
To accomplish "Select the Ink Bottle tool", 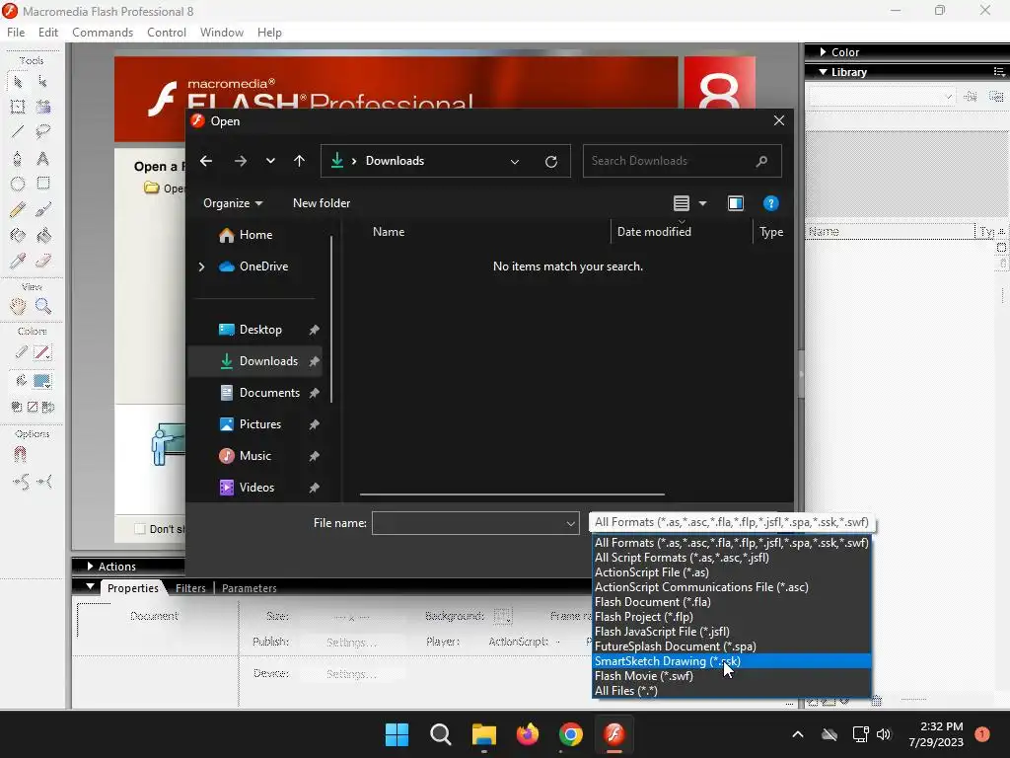I will coord(18,235).
